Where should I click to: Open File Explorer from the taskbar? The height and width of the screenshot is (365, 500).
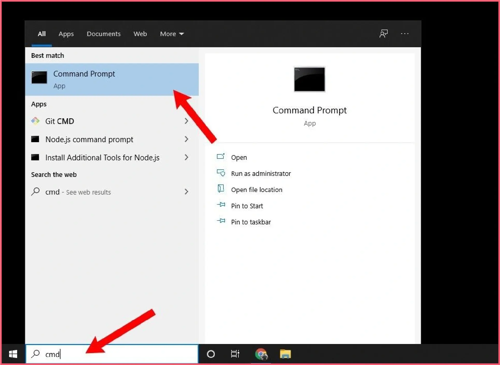pyautogui.click(x=285, y=354)
